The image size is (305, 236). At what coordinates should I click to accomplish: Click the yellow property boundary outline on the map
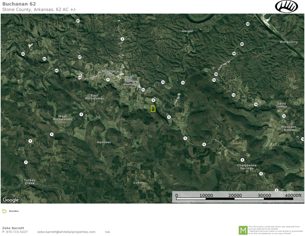[153, 109]
